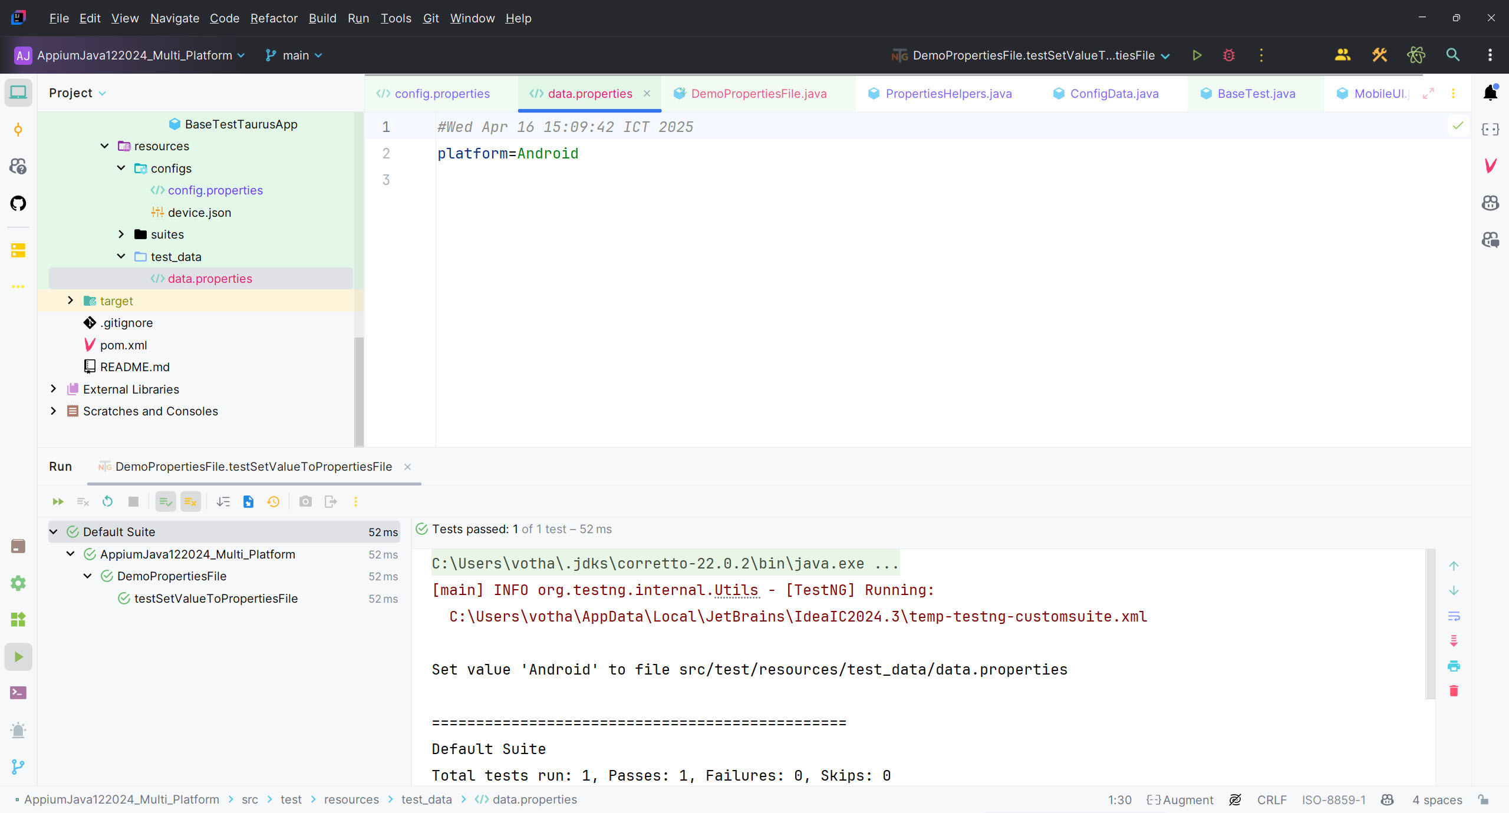Collapse the Default Suite test node
This screenshot has width=1509, height=813.
point(53,531)
